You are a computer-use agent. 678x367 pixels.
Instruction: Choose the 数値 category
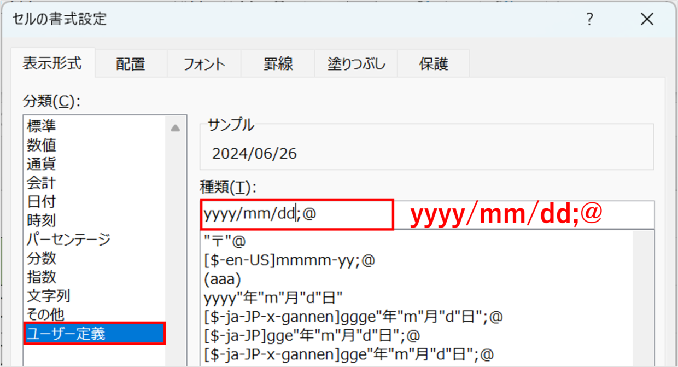(x=42, y=145)
